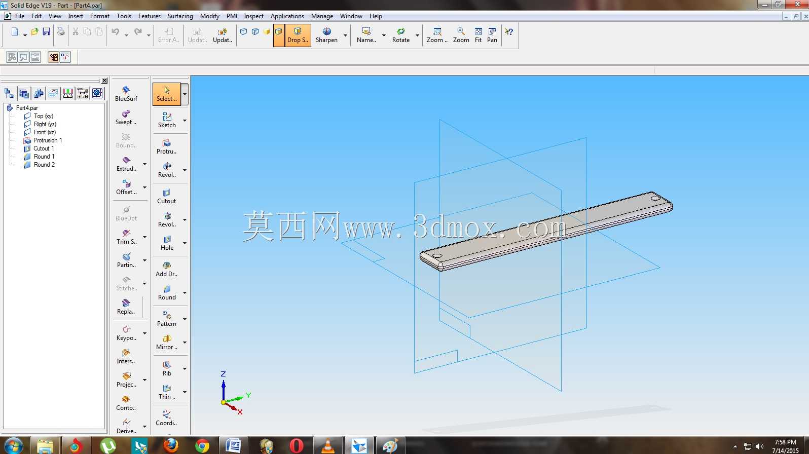Select the Keypoint Curve tool
Screen dimensions: 809x454
pyautogui.click(x=126, y=333)
